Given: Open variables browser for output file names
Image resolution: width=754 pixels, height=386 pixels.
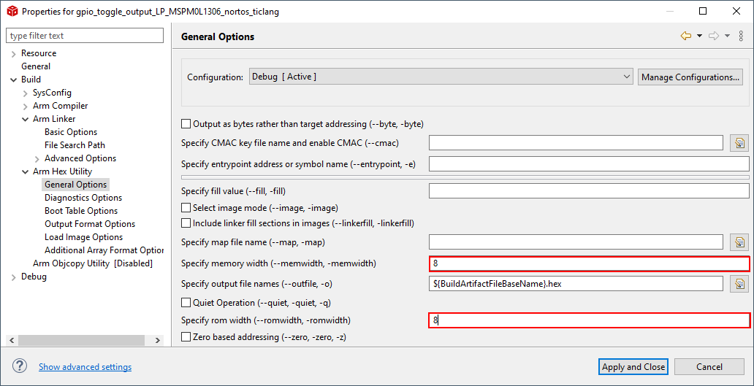Looking at the screenshot, I should tap(739, 284).
